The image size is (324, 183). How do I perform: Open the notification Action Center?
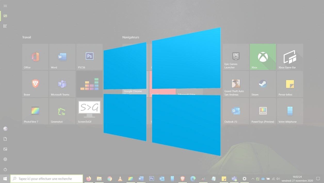point(319,179)
